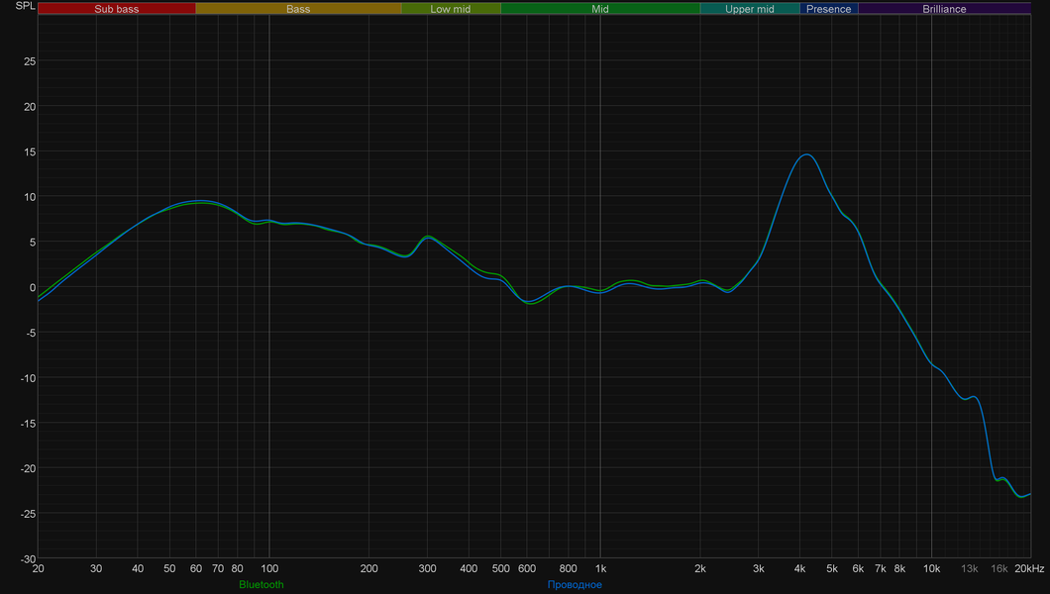Screen dimensions: 1050x594
Task: Click the 15 dB axis value
Action: coord(30,151)
